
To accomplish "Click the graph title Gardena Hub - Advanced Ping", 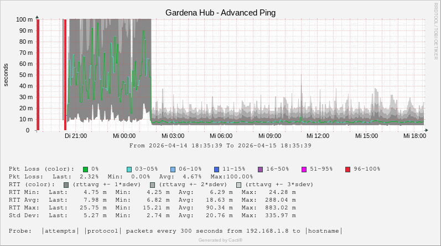I will click(x=220, y=12).
